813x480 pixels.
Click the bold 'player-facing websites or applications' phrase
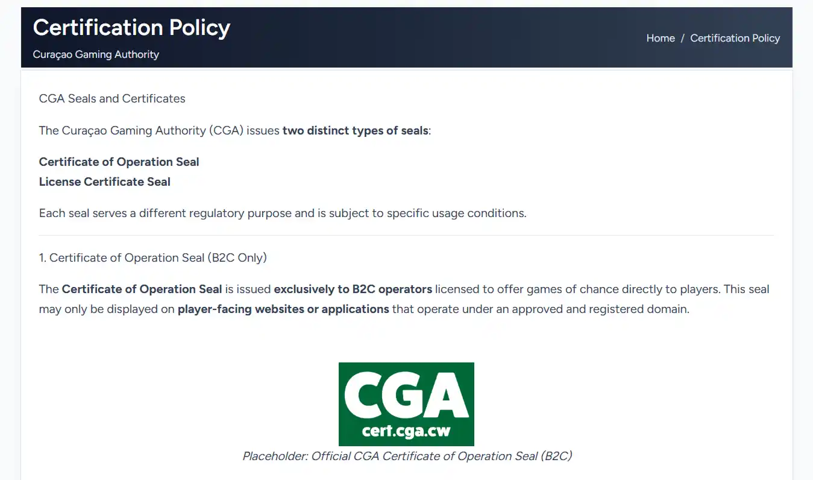tap(283, 309)
